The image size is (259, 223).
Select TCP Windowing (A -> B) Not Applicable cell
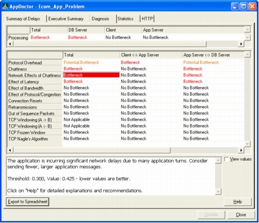click(x=91, y=119)
